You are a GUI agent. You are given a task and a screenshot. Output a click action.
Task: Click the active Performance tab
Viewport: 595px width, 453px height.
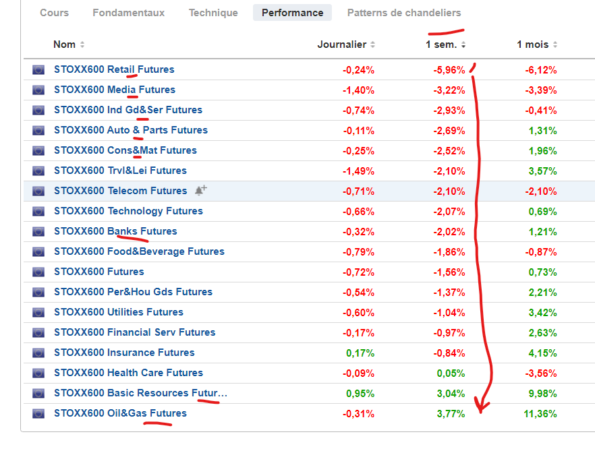[x=293, y=13]
